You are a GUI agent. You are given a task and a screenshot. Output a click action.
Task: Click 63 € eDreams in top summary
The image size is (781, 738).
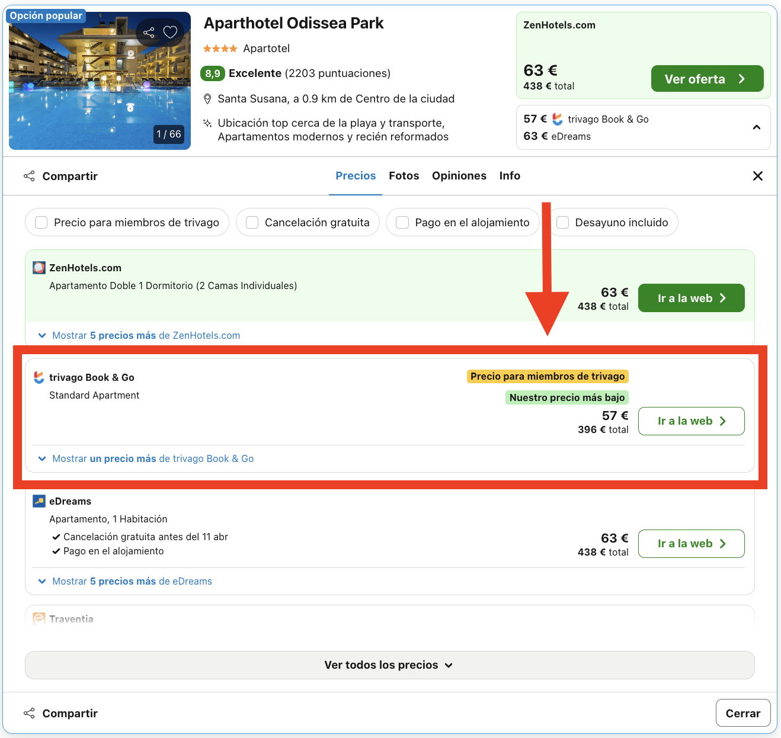(x=557, y=136)
